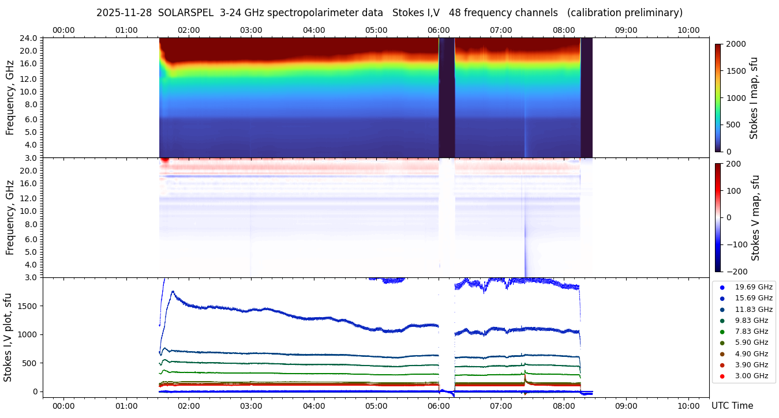Click the 5.90 GHz legend marker
This screenshot has width=779, height=418.
point(722,343)
